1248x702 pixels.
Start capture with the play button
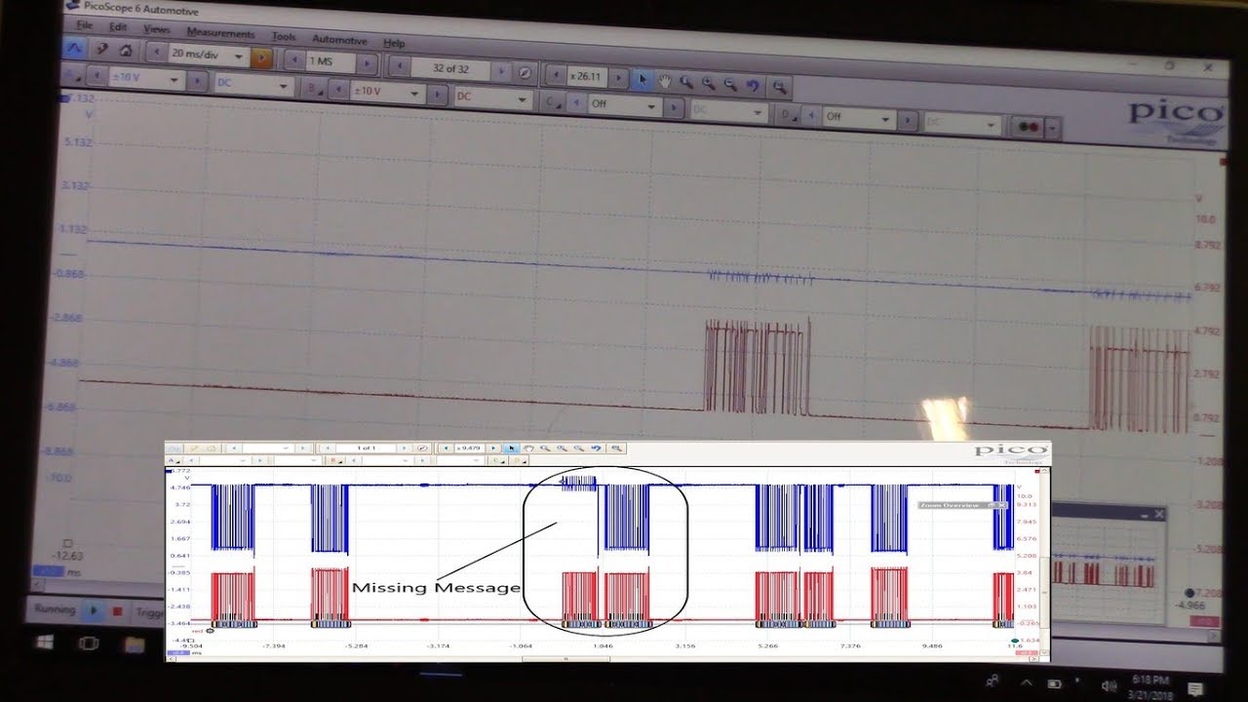(x=94, y=610)
